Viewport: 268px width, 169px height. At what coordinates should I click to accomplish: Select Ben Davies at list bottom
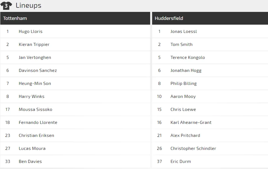click(30, 162)
